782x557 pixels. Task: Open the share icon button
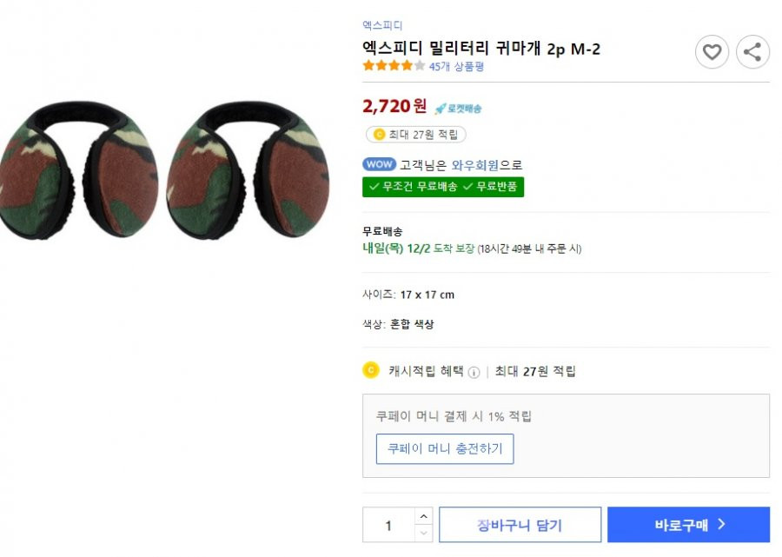pos(752,51)
